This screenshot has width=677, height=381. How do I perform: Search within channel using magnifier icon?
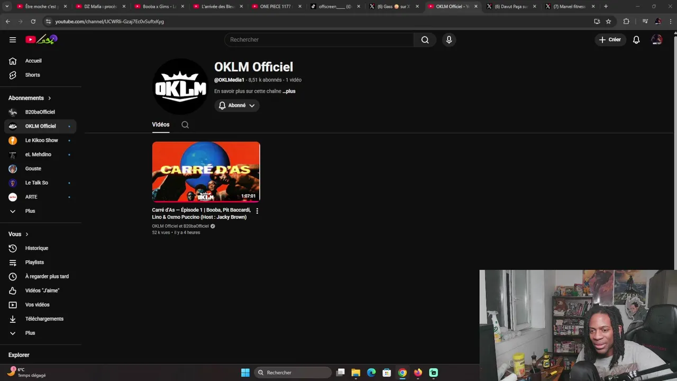[185, 125]
